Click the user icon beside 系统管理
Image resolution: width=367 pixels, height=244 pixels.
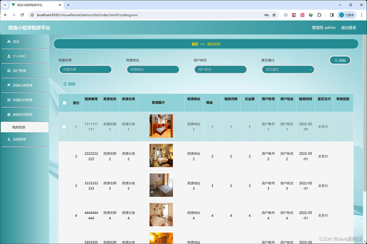tap(9, 139)
